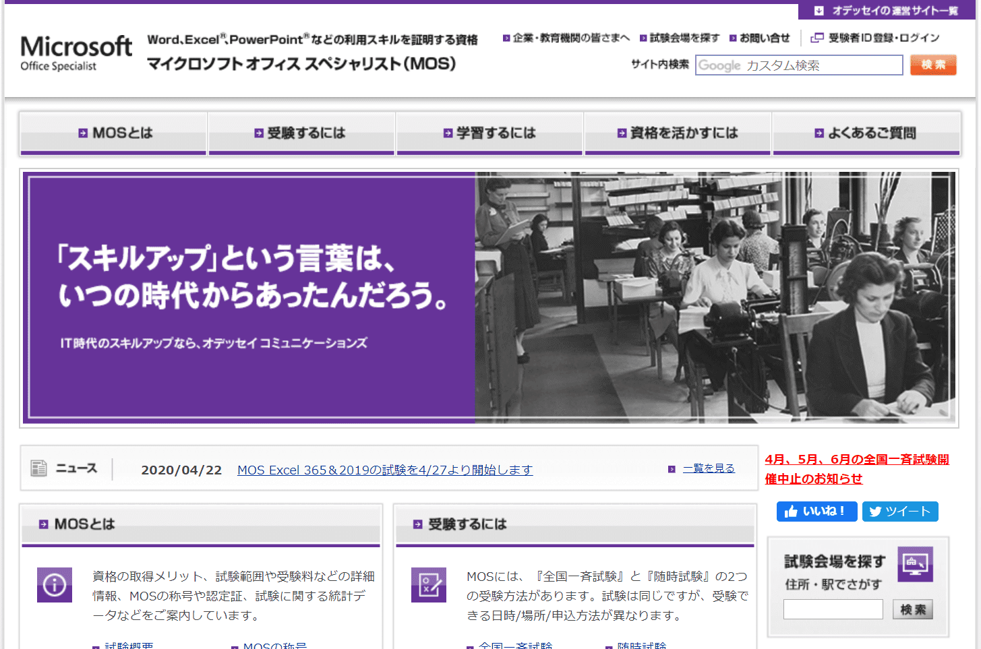
Task: Click the exam sheet pencil icon
Action: pyautogui.click(x=429, y=585)
